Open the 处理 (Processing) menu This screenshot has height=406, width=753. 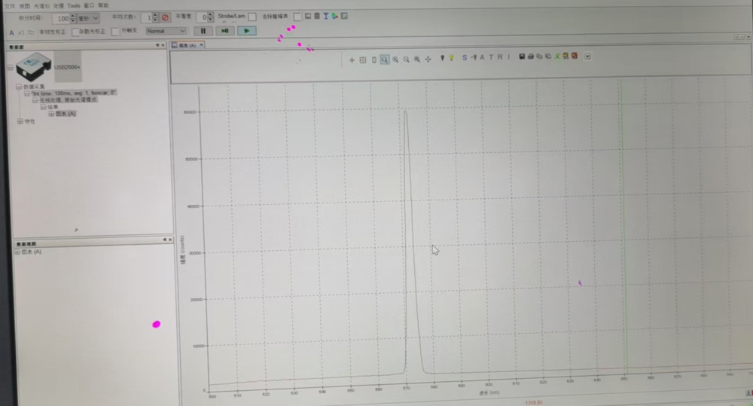click(58, 6)
